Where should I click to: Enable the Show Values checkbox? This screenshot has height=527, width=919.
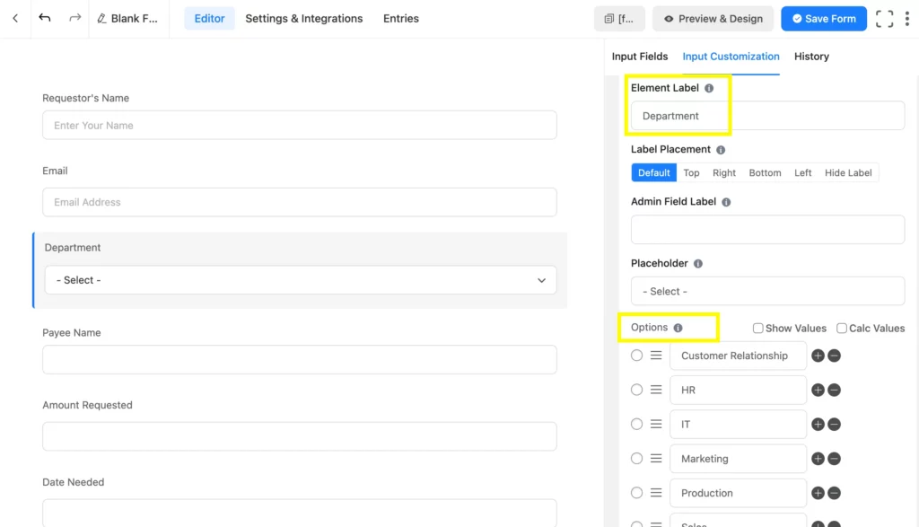(x=757, y=328)
